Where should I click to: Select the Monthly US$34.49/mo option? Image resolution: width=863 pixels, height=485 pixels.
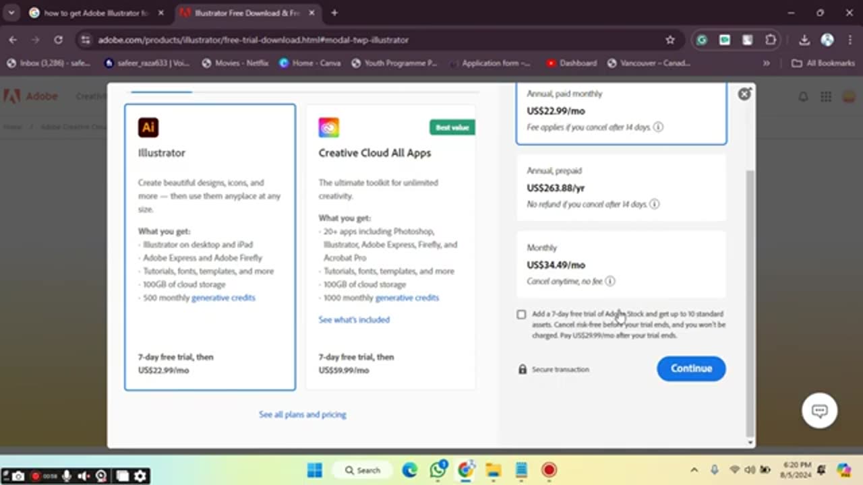tap(621, 265)
